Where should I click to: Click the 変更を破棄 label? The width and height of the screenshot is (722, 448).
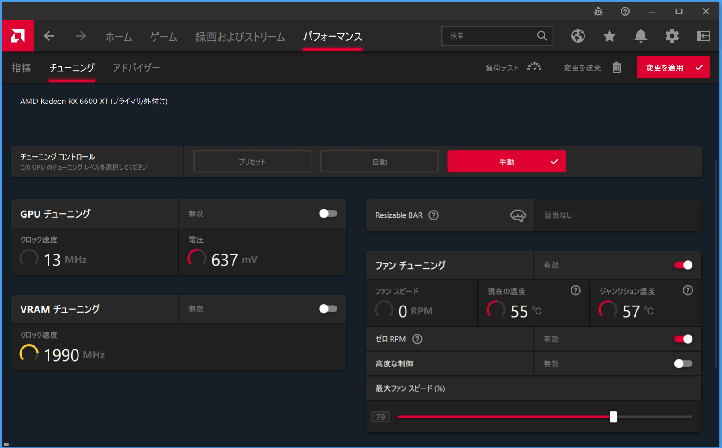582,68
